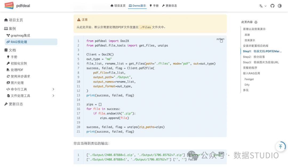Screen dimensions: 288x167
Task: Open 初始化实例 in the sidebar
Action: point(17,63)
